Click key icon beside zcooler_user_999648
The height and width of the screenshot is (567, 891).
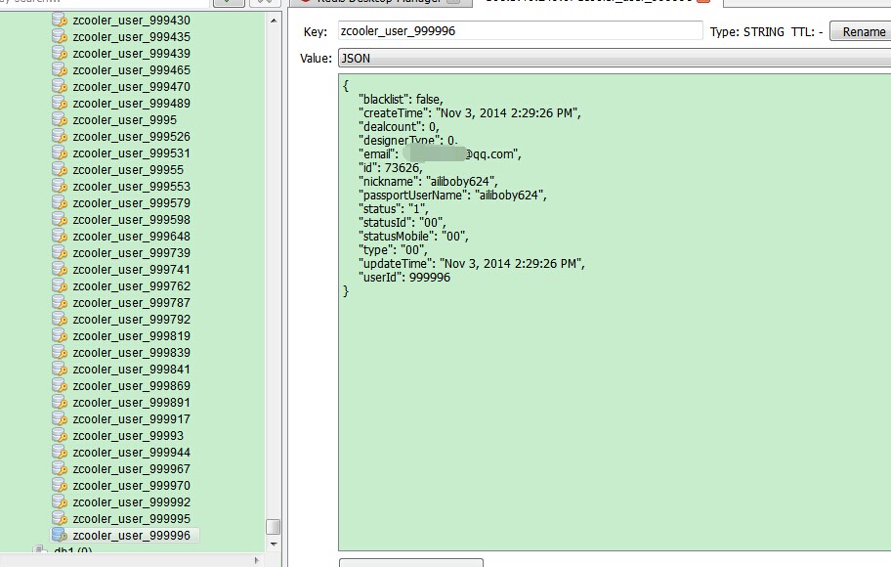tap(60, 236)
